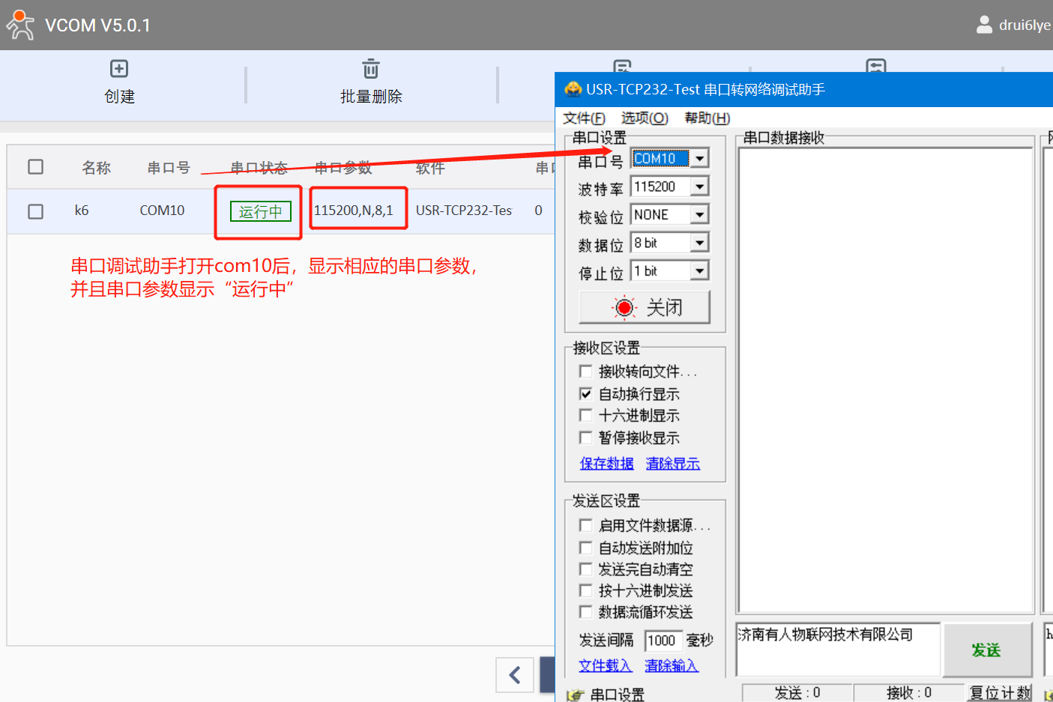Click the 复位计数 button

[1000, 693]
